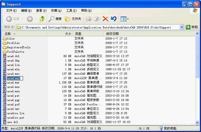Click the file name 'acad.mns'
The width and height of the screenshot is (201, 132).
coord(13,87)
